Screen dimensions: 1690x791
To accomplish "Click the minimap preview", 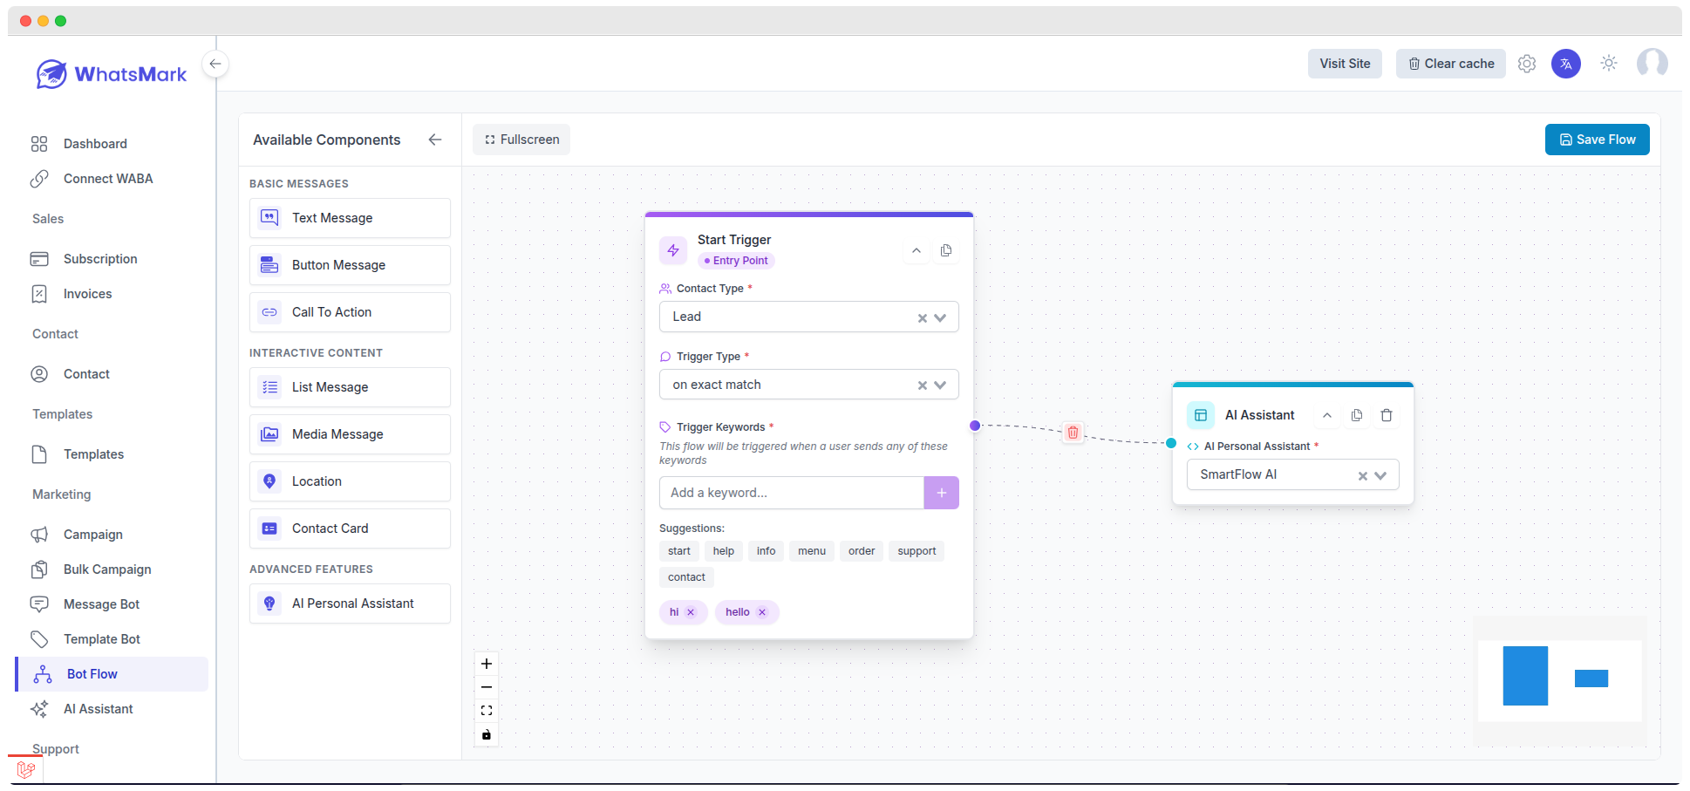I will (x=1560, y=680).
